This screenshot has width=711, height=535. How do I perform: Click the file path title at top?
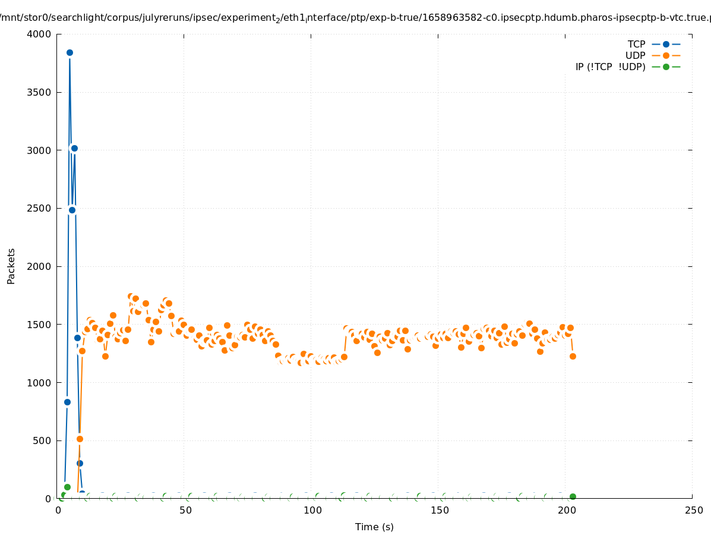[x=355, y=18]
